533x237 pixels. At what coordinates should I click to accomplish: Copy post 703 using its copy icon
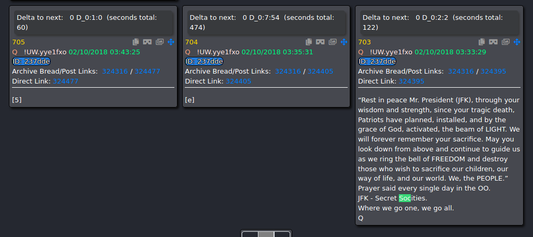(482, 42)
